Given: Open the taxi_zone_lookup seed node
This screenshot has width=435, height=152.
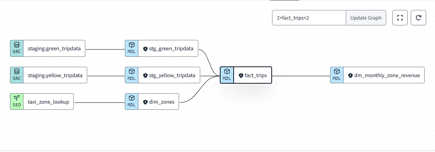Looking at the screenshot, I should (x=42, y=102).
